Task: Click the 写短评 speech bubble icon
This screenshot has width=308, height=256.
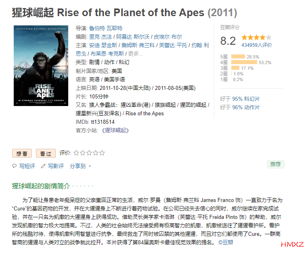Action: [15, 166]
